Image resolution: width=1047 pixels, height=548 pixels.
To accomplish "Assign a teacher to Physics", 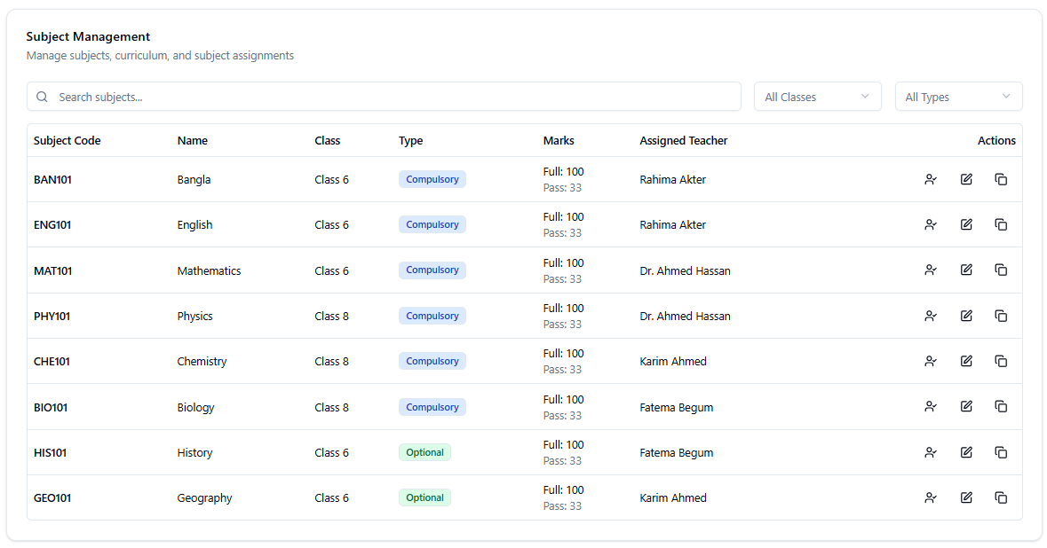I will click(x=931, y=316).
